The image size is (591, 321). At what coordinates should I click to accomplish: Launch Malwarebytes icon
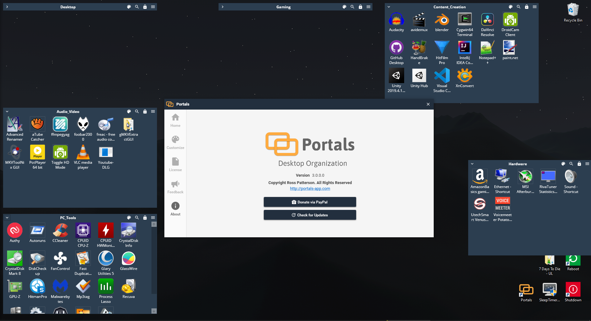pyautogui.click(x=60, y=291)
